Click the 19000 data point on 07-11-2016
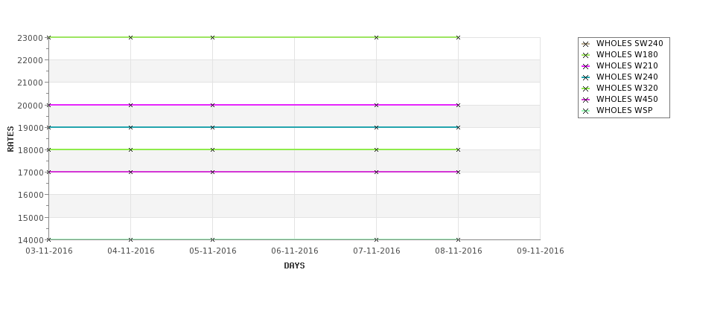This screenshot has height=319, width=726. (377, 127)
